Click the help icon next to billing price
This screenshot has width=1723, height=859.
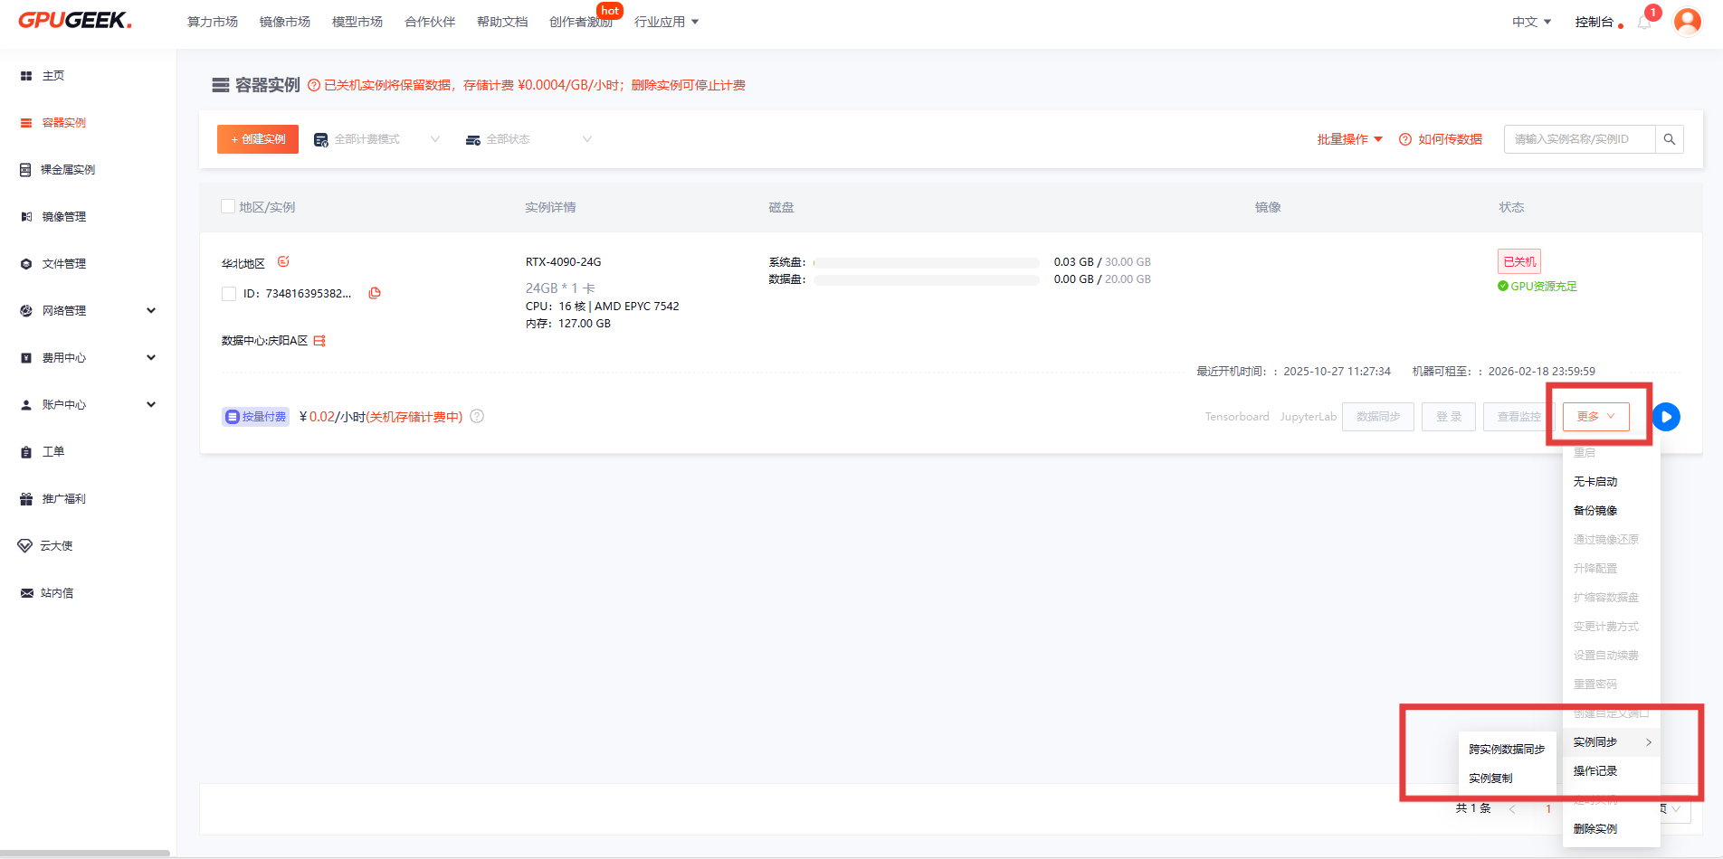click(x=477, y=417)
